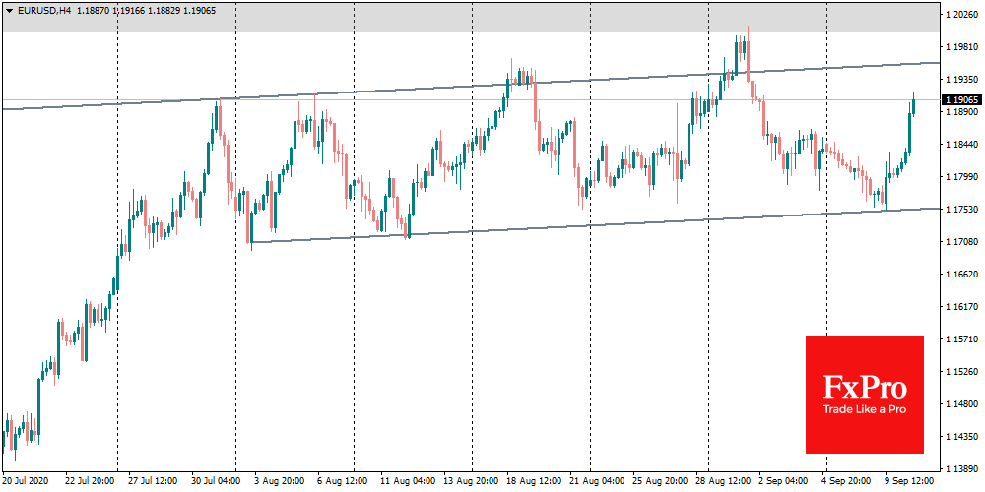The width and height of the screenshot is (985, 492).
Task: Click the 1.17530 price axis label
Action: point(961,210)
